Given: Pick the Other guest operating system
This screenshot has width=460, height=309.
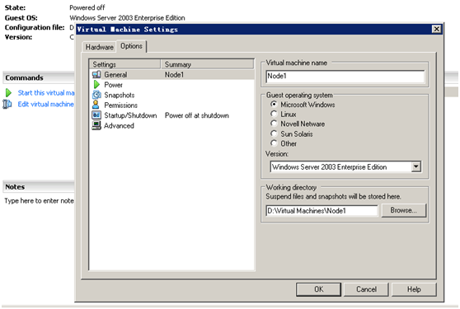Looking at the screenshot, I should point(274,143).
